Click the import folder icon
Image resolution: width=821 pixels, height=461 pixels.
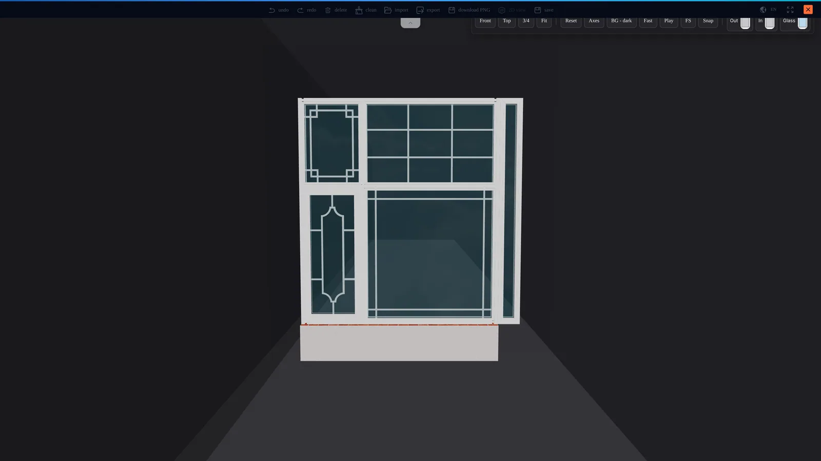point(388,10)
